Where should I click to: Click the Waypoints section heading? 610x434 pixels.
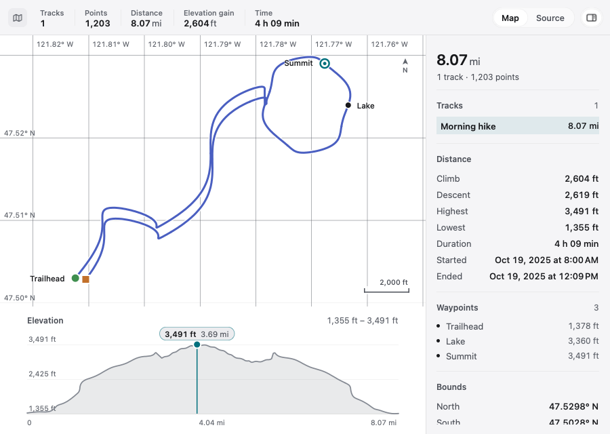point(457,308)
